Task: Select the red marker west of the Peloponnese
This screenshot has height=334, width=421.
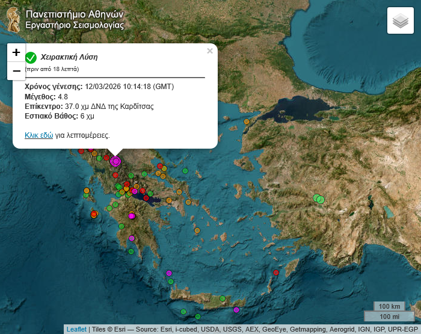Action: point(94,214)
